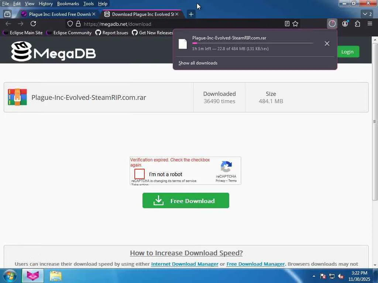Click the pink browser taskbar icon
The width and height of the screenshot is (378, 283).
tap(33, 276)
